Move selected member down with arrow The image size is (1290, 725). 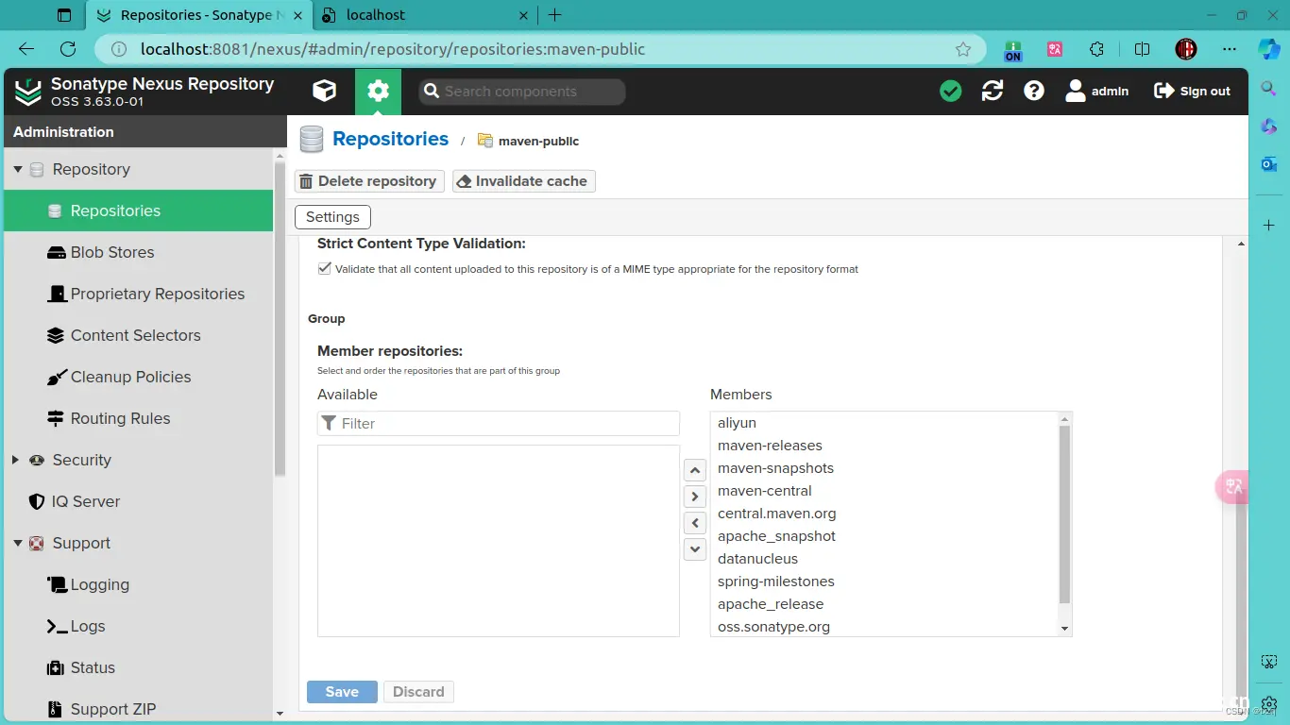[x=695, y=549]
